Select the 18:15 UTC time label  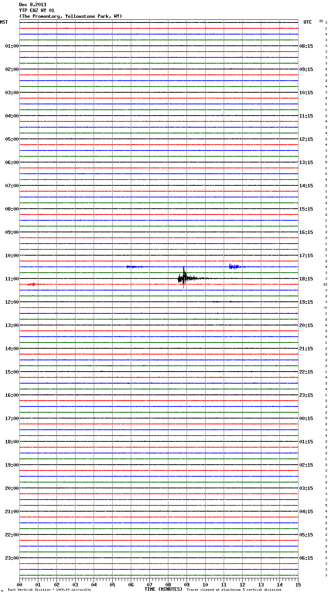(x=306, y=279)
